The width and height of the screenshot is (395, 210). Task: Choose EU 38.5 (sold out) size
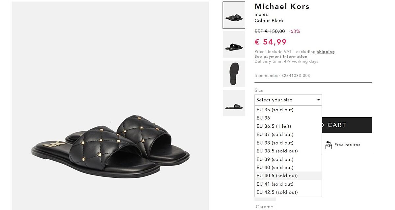[277, 151]
